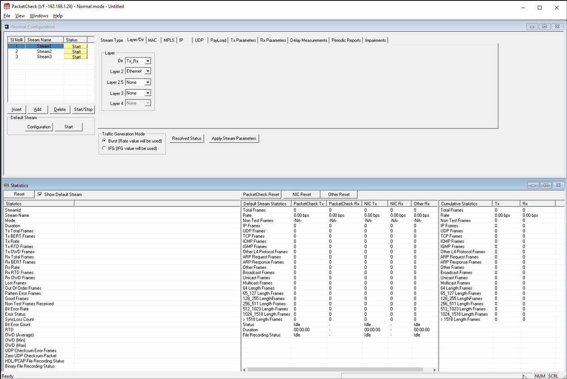567x379 pixels.
Task: Switch to the Stream Type tab
Action: [x=111, y=40]
